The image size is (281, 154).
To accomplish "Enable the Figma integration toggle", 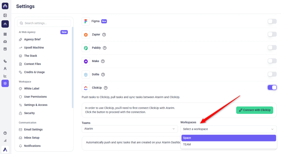I will (x=272, y=21).
